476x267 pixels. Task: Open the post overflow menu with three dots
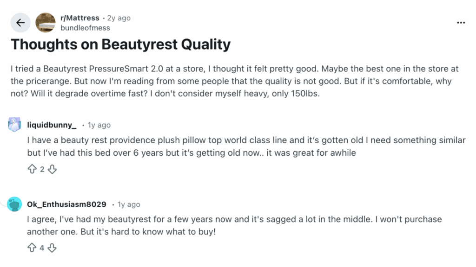coord(461,22)
